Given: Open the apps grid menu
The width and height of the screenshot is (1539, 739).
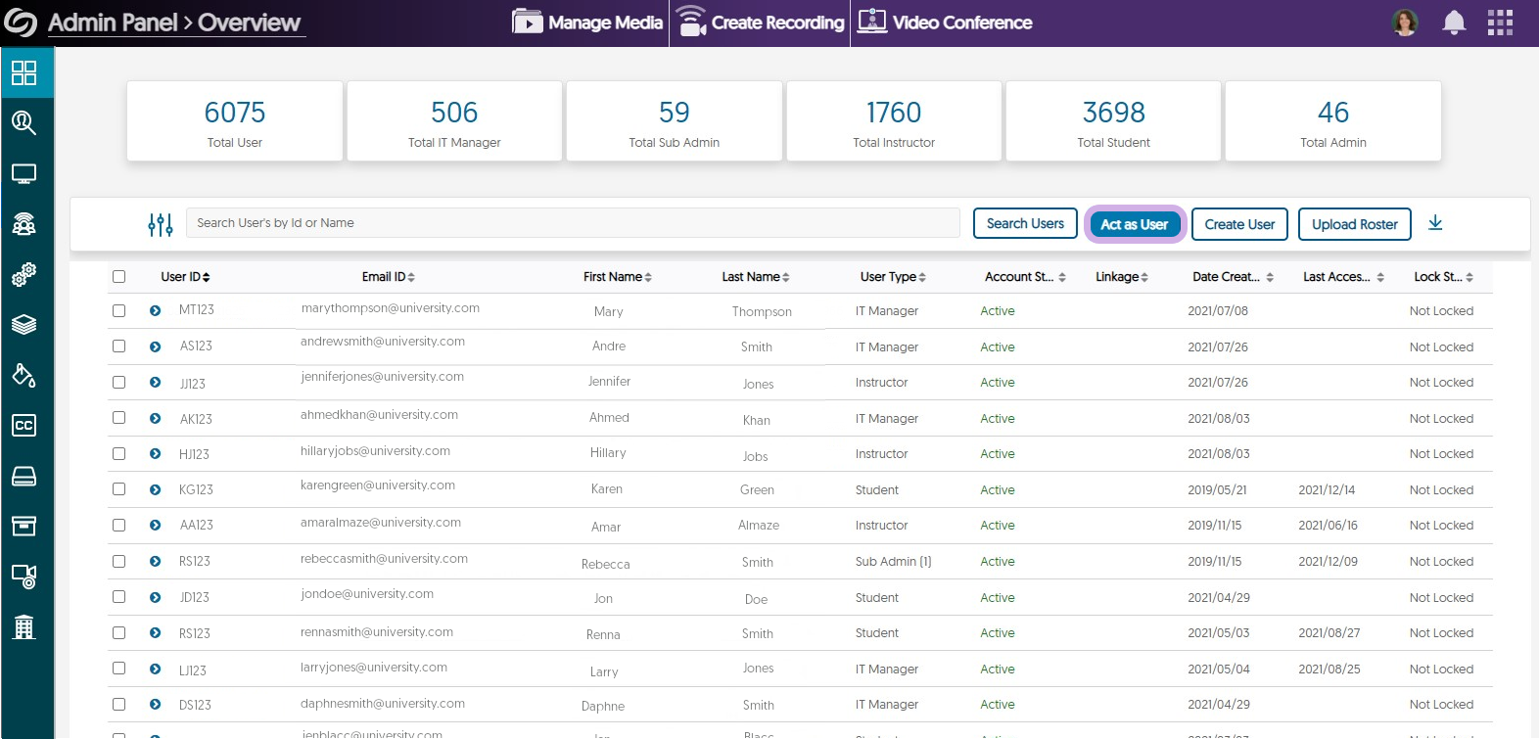Looking at the screenshot, I should (1500, 23).
